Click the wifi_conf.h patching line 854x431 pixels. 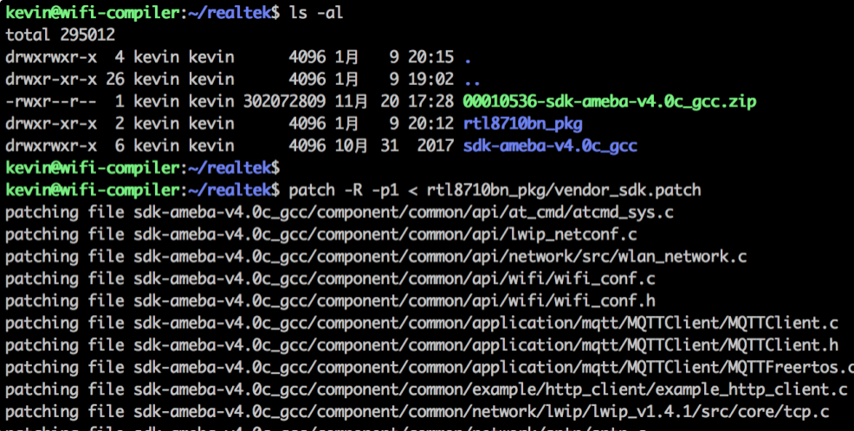pyautogui.click(x=330, y=301)
